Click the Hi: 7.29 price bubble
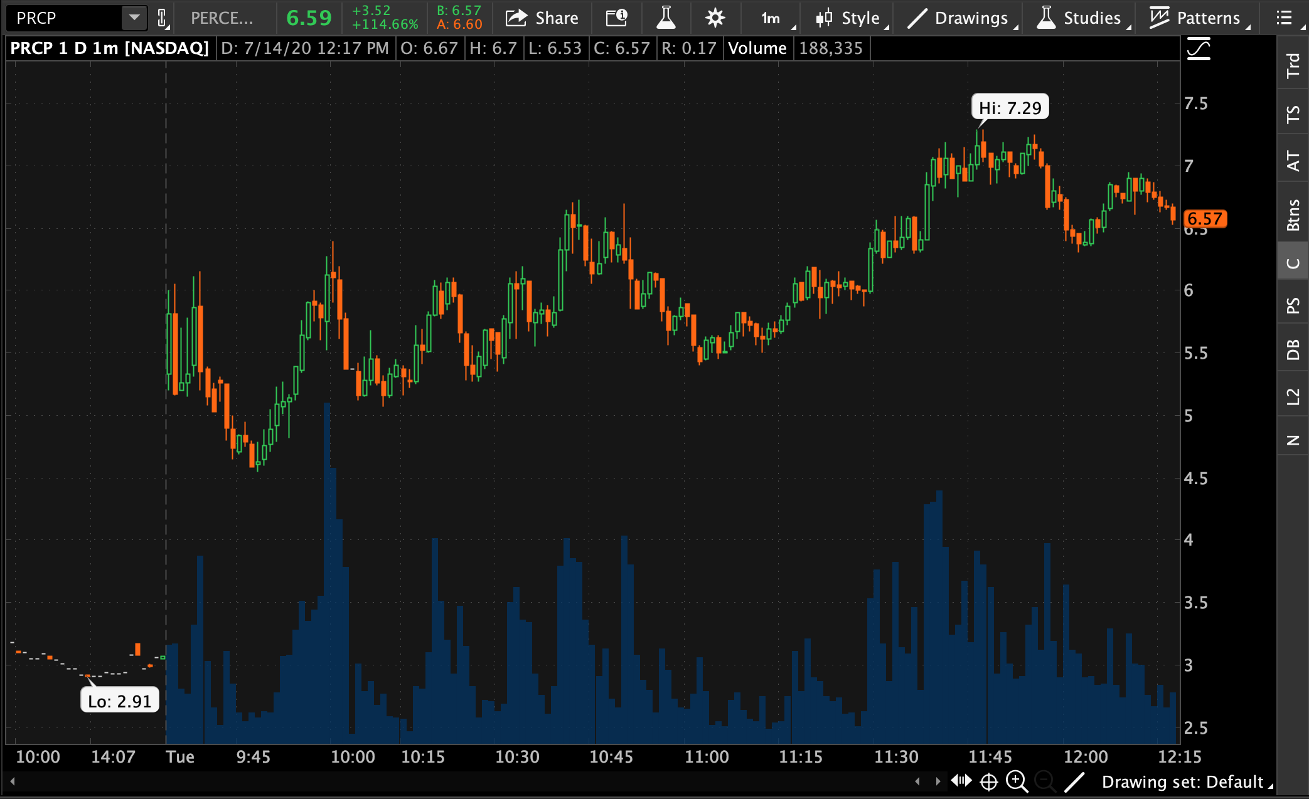This screenshot has height=799, width=1309. pos(1010,108)
